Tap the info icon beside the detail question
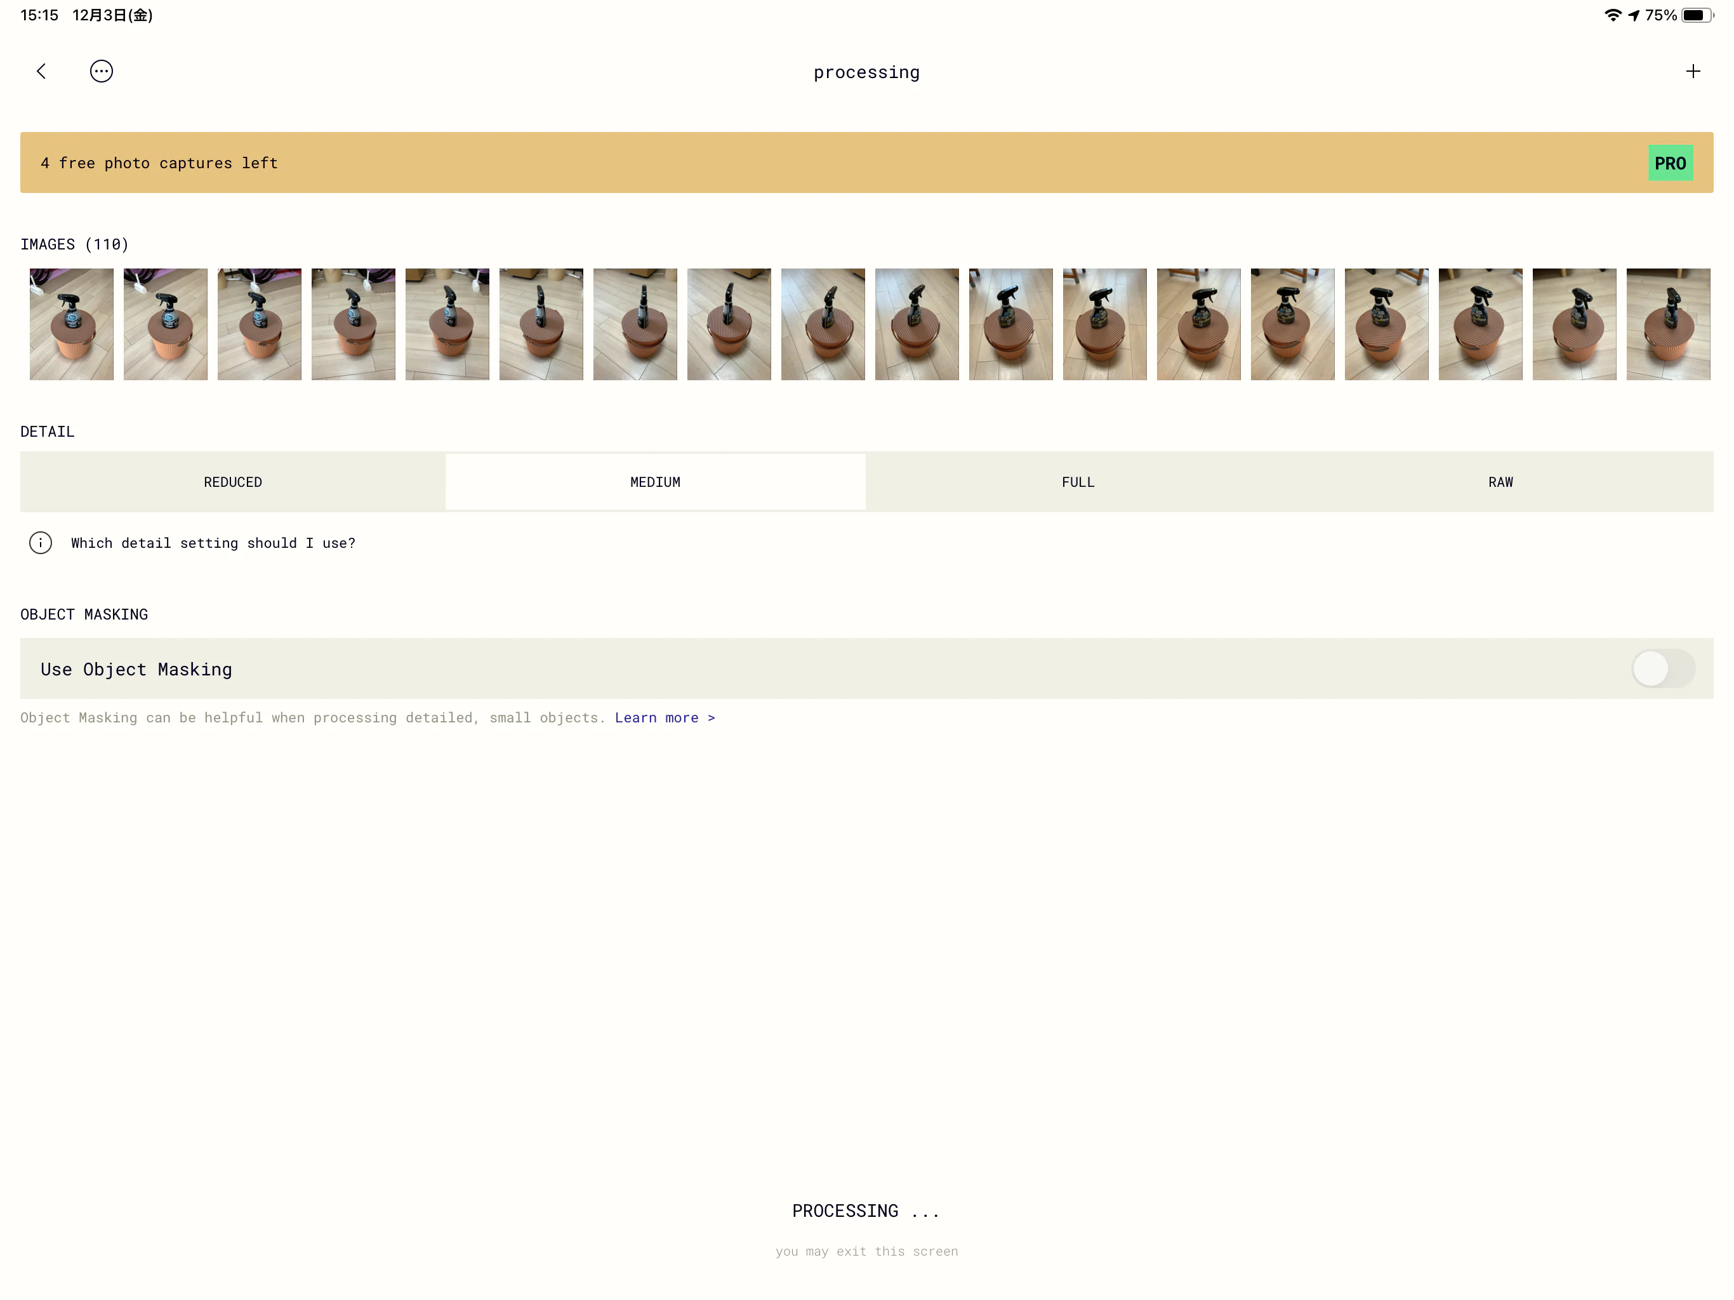The image size is (1734, 1300). click(40, 543)
